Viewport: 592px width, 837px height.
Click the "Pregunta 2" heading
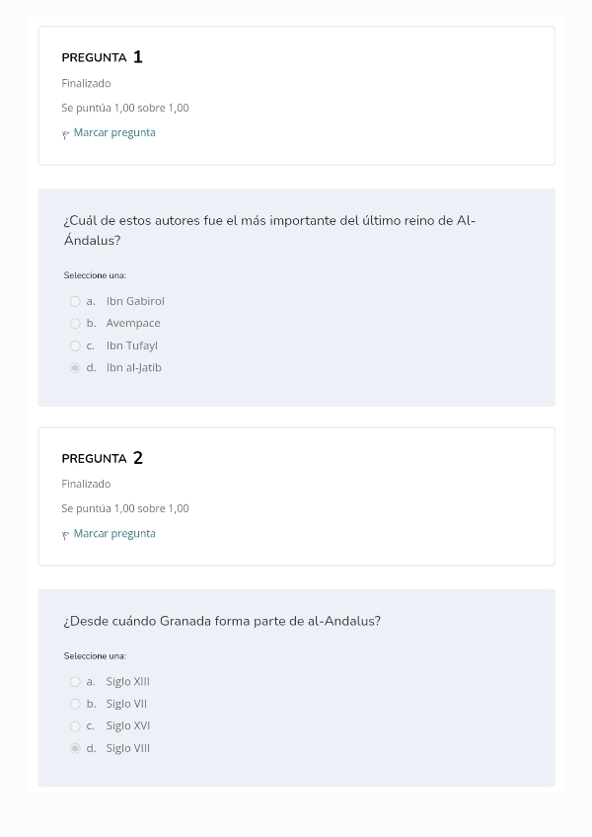click(102, 458)
